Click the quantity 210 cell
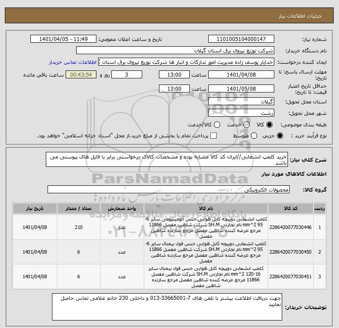Screen dimensions: 339x328 click(79, 228)
